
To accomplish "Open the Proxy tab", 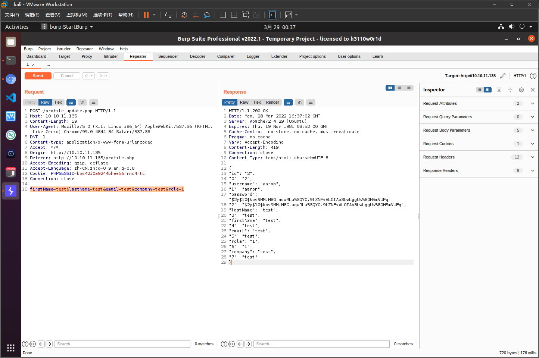I will point(87,57).
